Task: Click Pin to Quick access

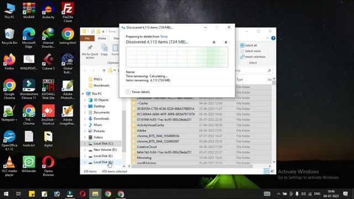Action: click(90, 51)
